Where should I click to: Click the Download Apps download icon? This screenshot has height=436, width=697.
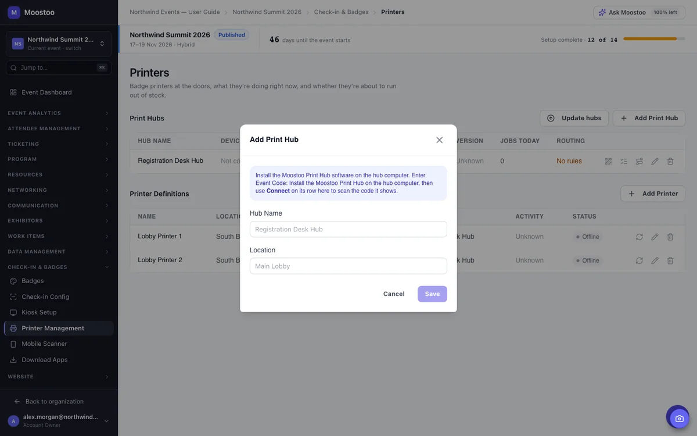[13, 360]
